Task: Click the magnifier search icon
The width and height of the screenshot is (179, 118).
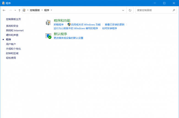Action: [x=174, y=10]
